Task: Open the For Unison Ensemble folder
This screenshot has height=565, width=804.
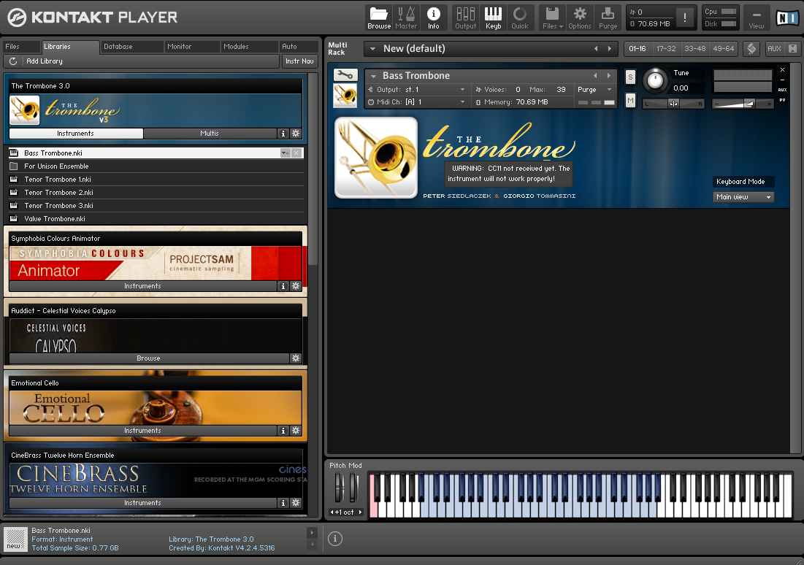Action: 156,166
